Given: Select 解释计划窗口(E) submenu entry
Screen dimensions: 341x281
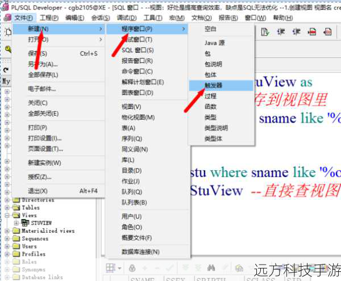Looking at the screenshot, I should pos(147,82).
